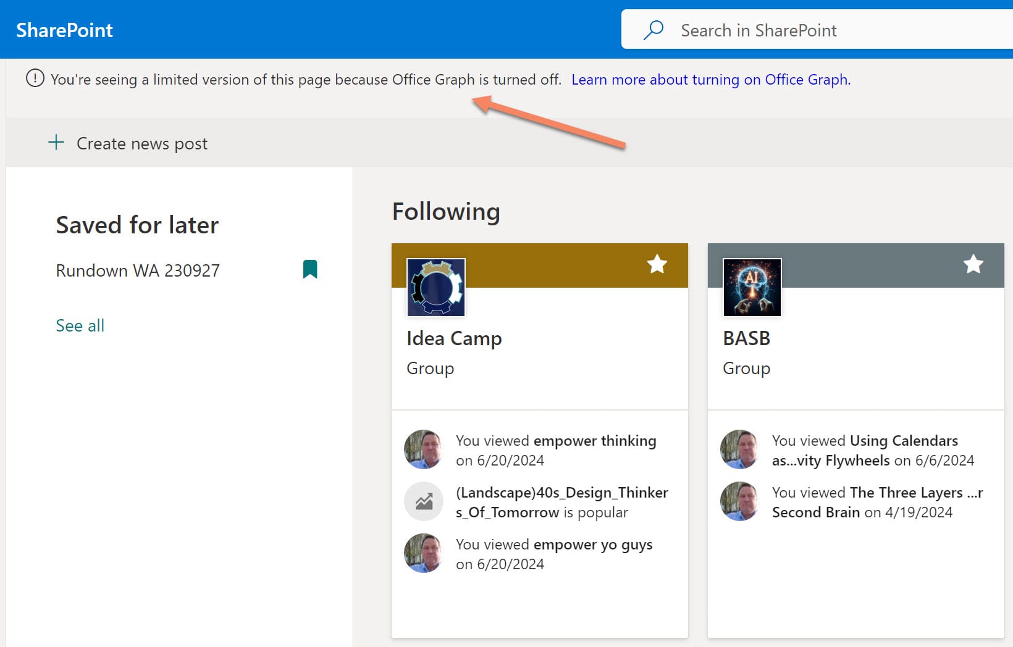Unfollow BASB using the star

(x=973, y=264)
